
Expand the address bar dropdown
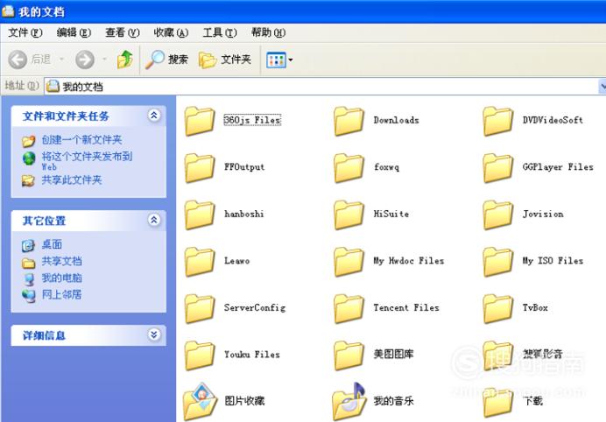pos(602,86)
